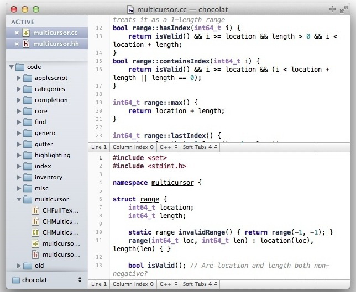
Task: Select multicursor.hh file icon in Active list
Action: (26, 44)
